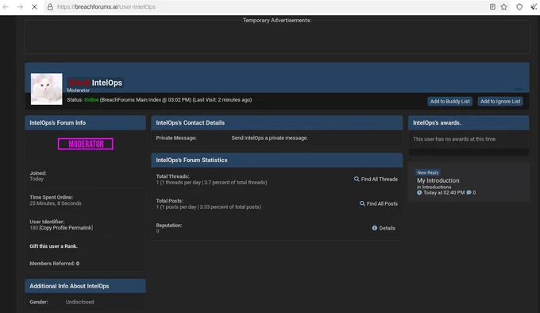Click Gift this user a Rank

click(53, 246)
